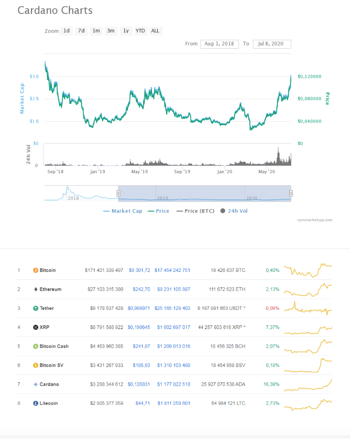Open the XRP coin page
The image size is (350, 439).
point(44,327)
